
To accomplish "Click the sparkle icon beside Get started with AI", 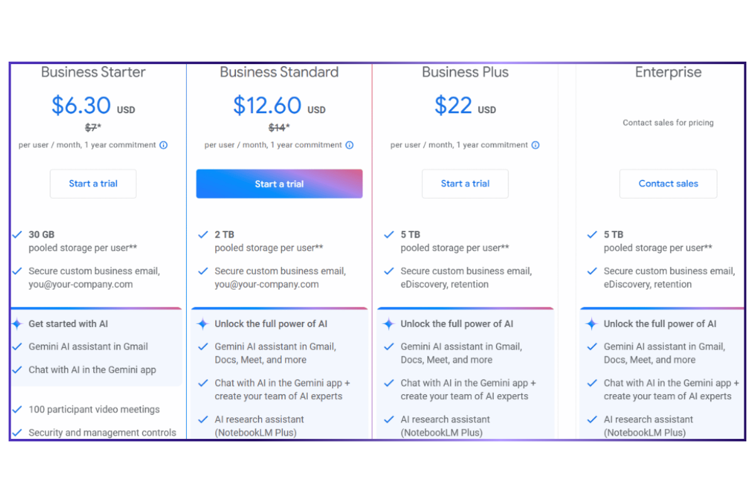I will pyautogui.click(x=17, y=324).
